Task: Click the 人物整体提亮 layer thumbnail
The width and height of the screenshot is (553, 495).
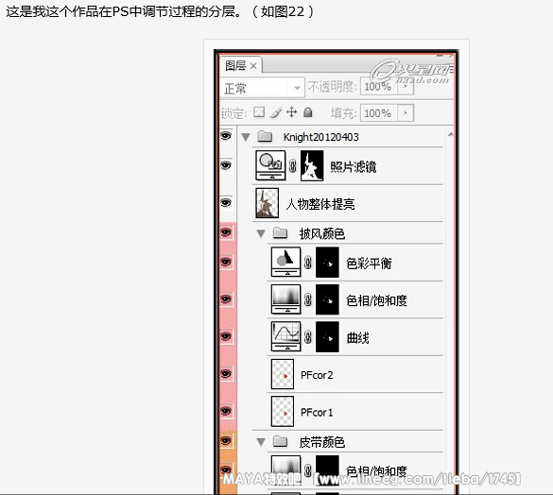Action: tap(267, 203)
